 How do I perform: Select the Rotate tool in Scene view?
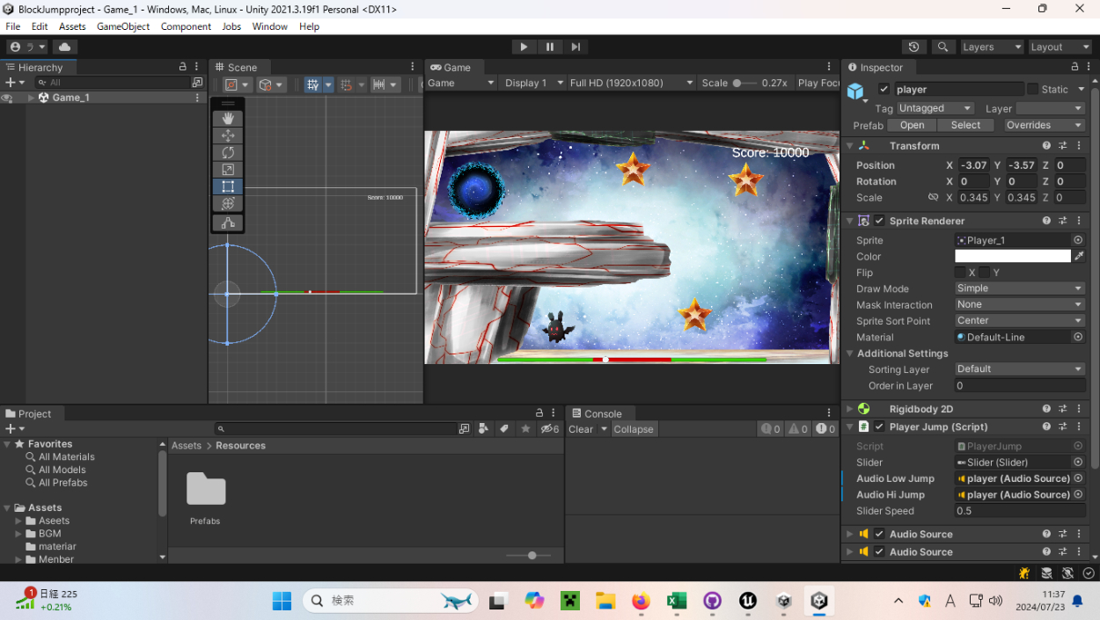click(x=228, y=152)
